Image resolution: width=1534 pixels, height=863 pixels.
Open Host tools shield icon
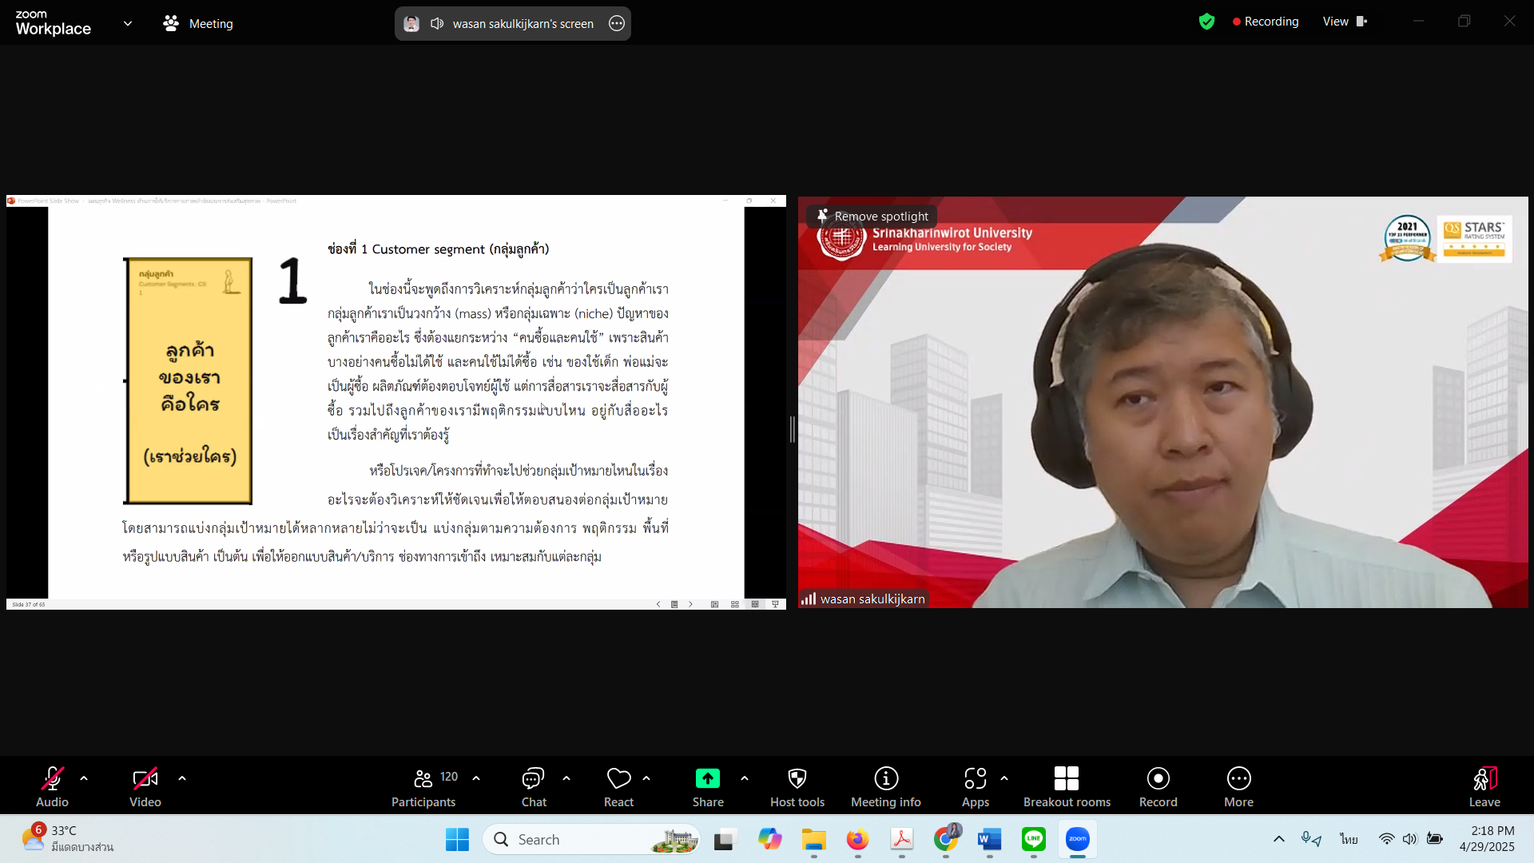click(797, 778)
